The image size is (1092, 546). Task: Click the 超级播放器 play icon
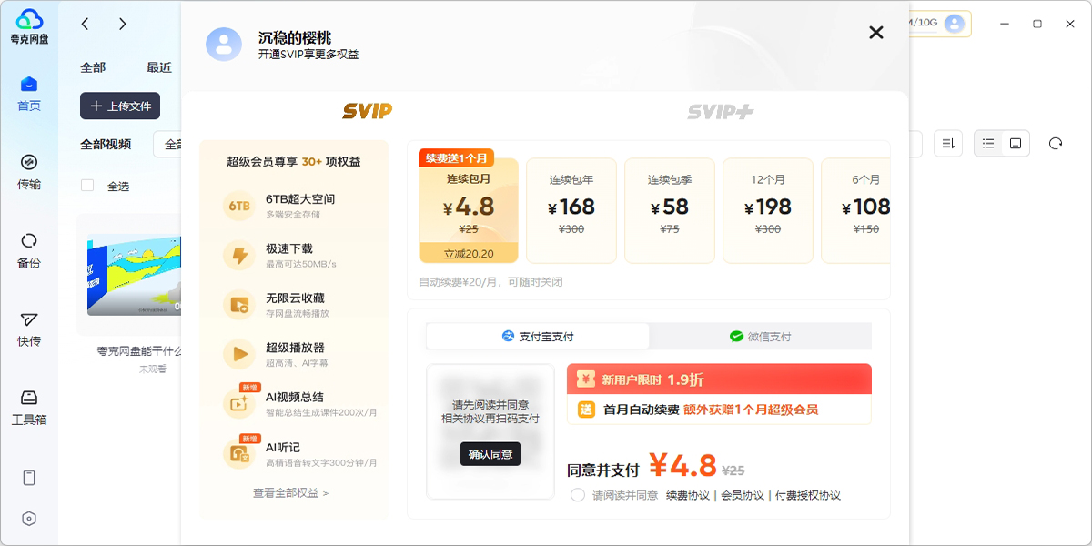[x=239, y=354]
